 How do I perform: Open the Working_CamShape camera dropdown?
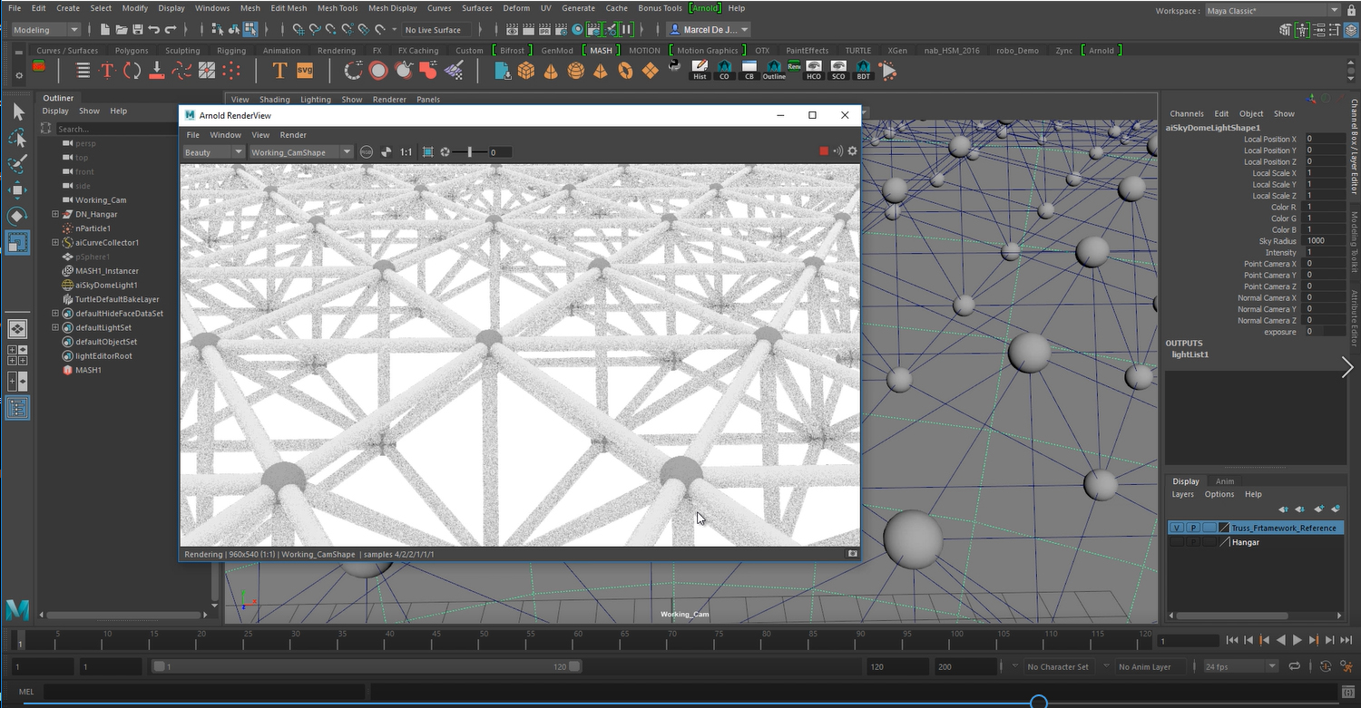pos(345,151)
